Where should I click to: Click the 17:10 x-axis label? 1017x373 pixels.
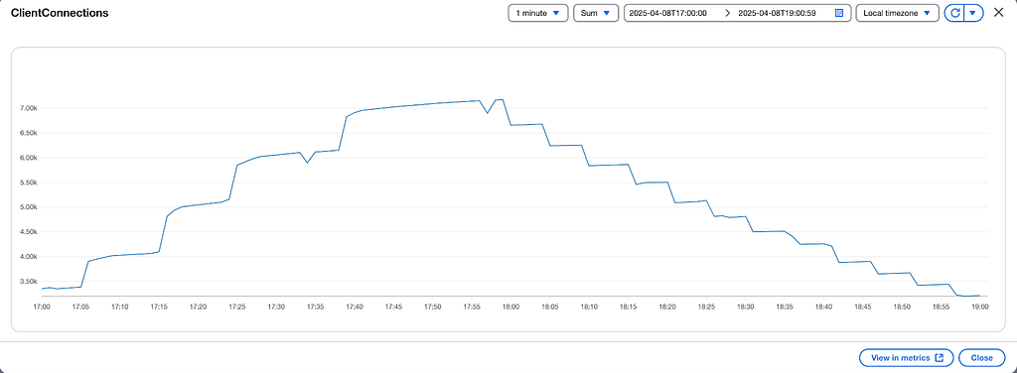coord(120,307)
